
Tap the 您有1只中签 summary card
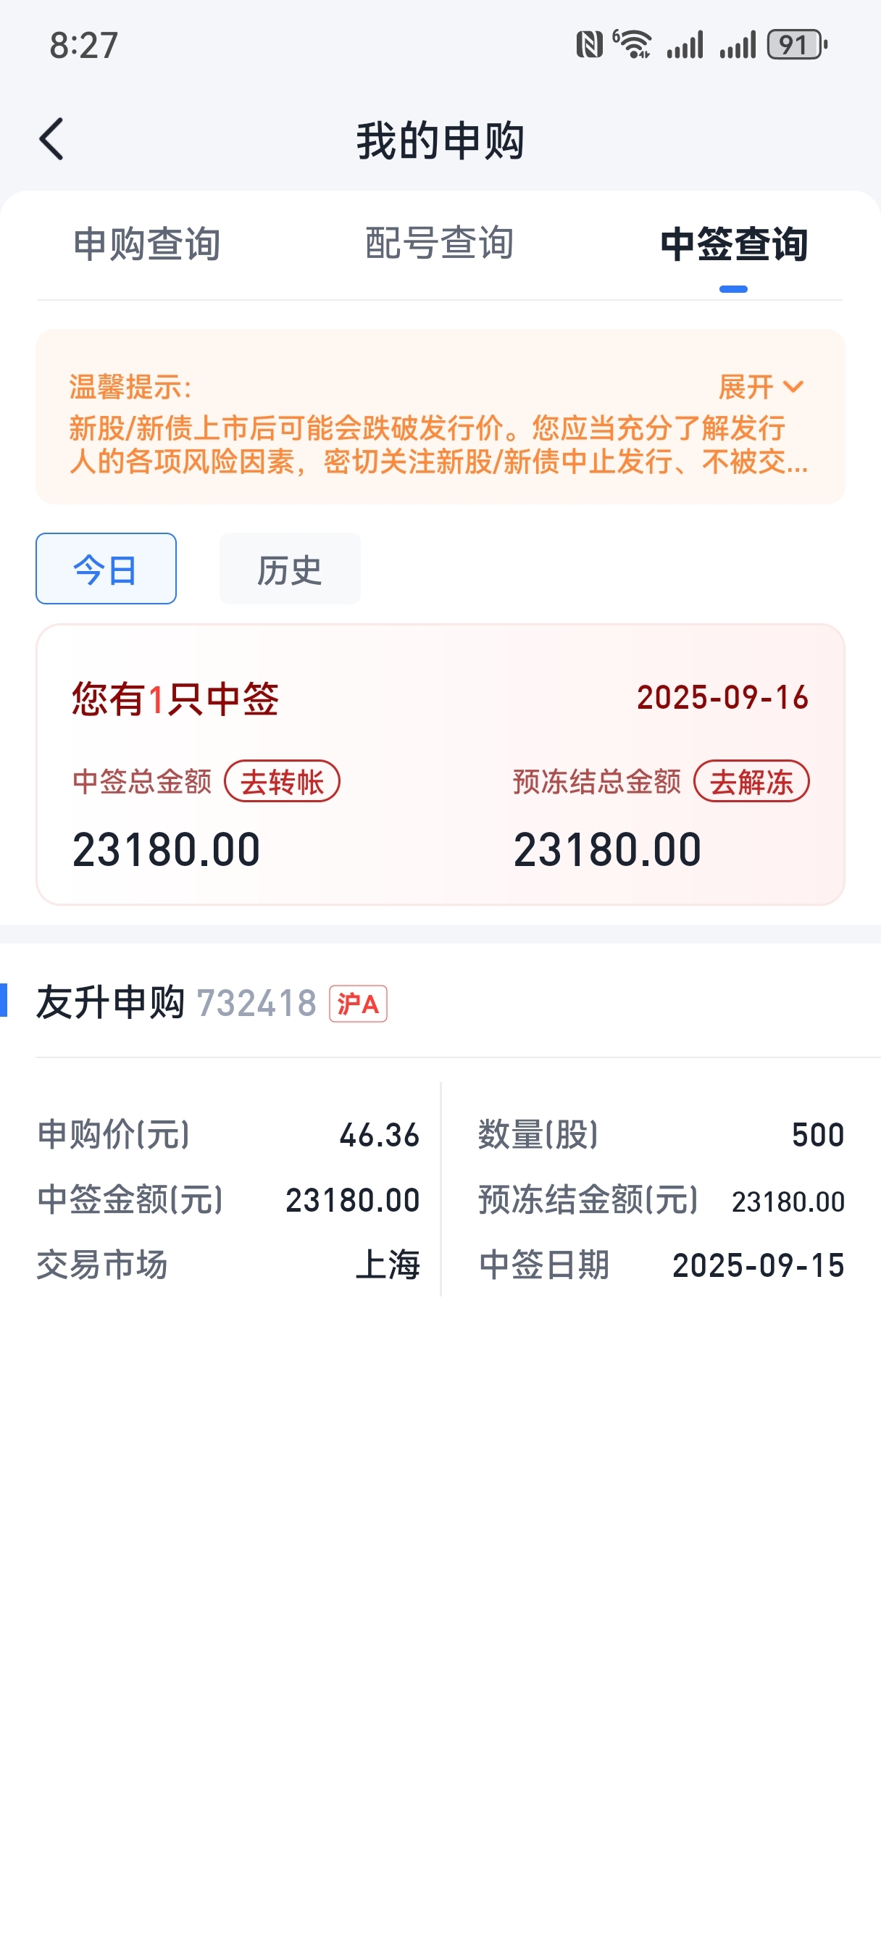pyautogui.click(x=440, y=765)
